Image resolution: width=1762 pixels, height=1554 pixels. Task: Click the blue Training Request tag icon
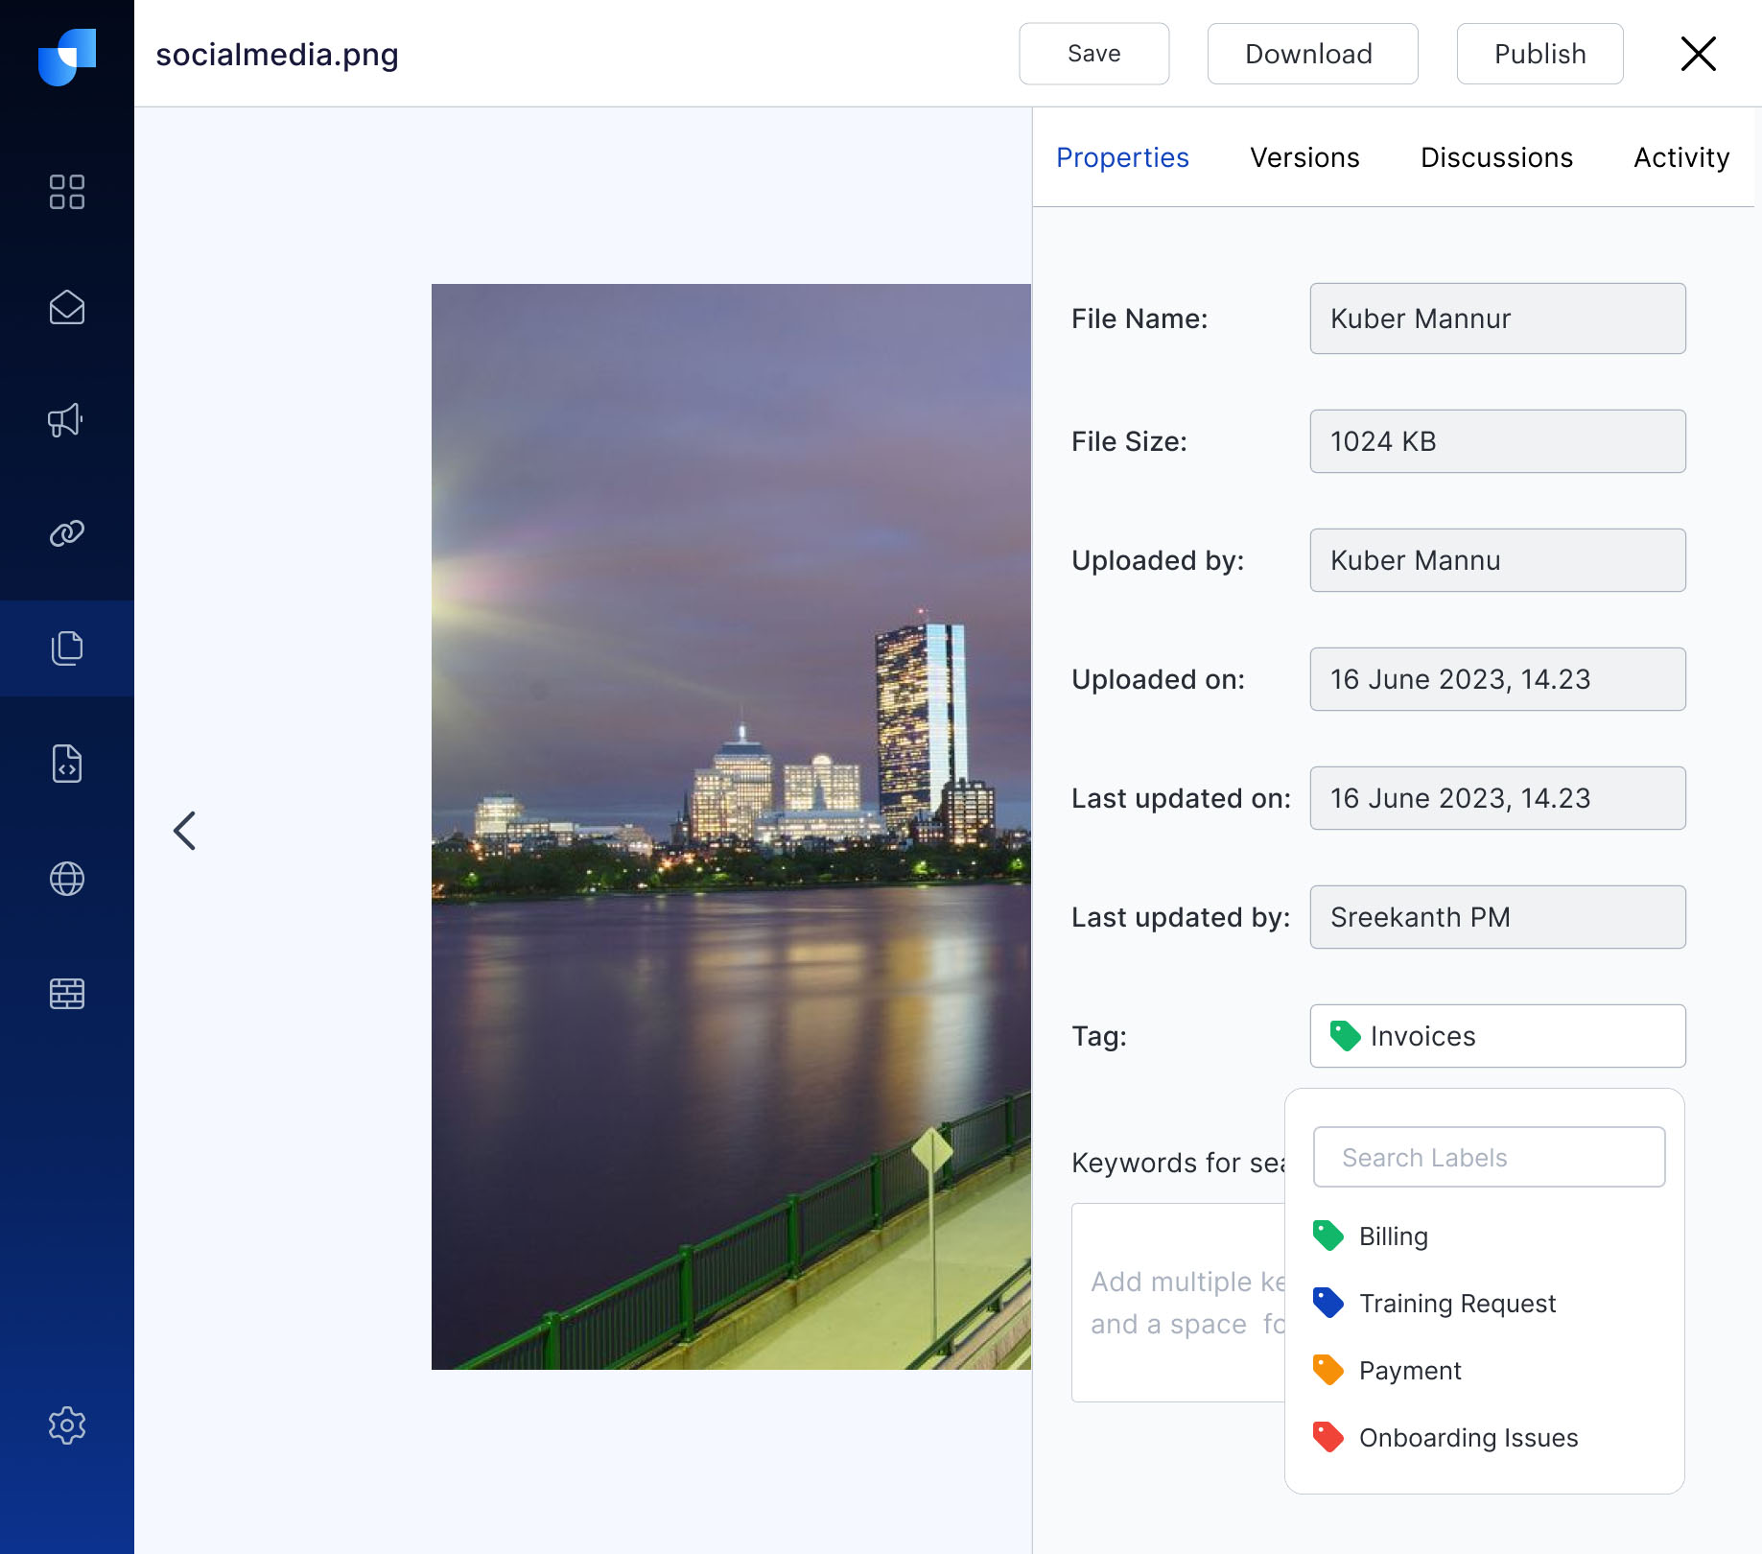1327,1303
